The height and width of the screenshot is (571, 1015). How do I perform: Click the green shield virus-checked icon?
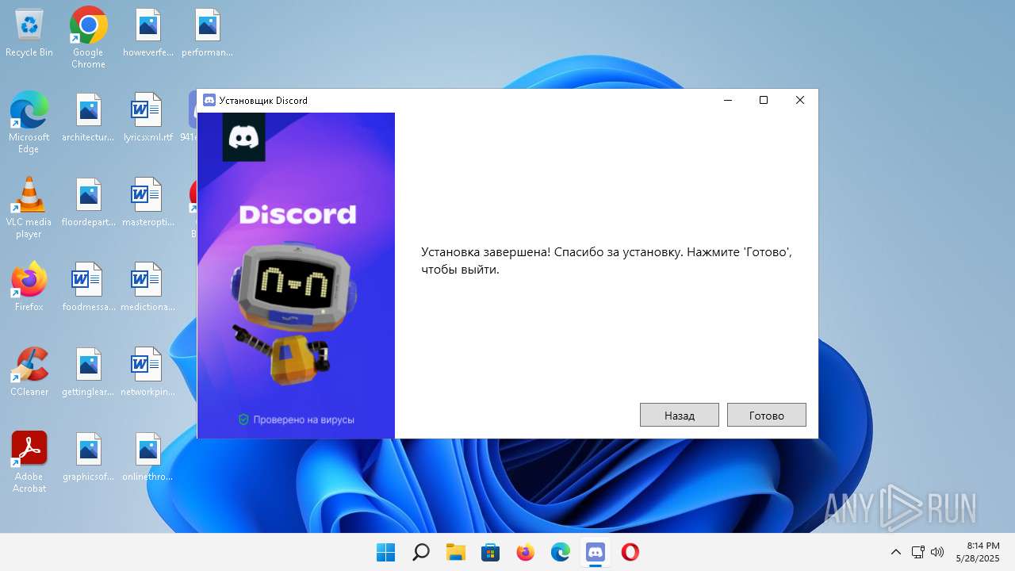(x=244, y=420)
